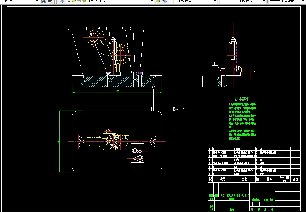Viewport: 306px width, 212px height.
Task: Toggle current layer on/off lightbulb
Action: pyautogui.click(x=69, y=1)
